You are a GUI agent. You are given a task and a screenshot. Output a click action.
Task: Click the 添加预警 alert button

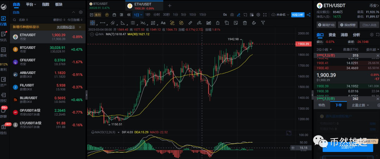pyautogui.click(x=348, y=25)
